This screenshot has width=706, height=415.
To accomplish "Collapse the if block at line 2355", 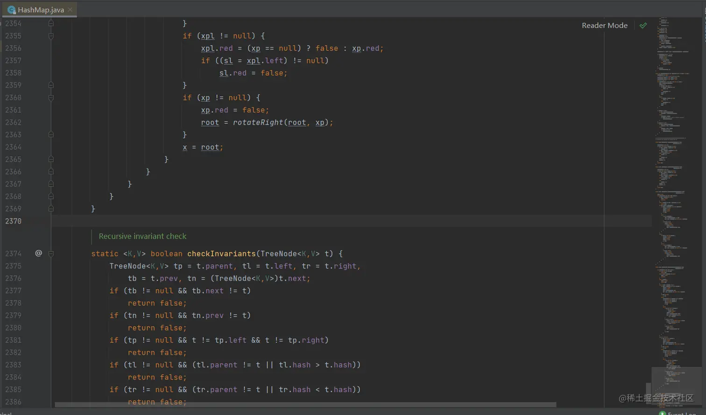I will [51, 36].
